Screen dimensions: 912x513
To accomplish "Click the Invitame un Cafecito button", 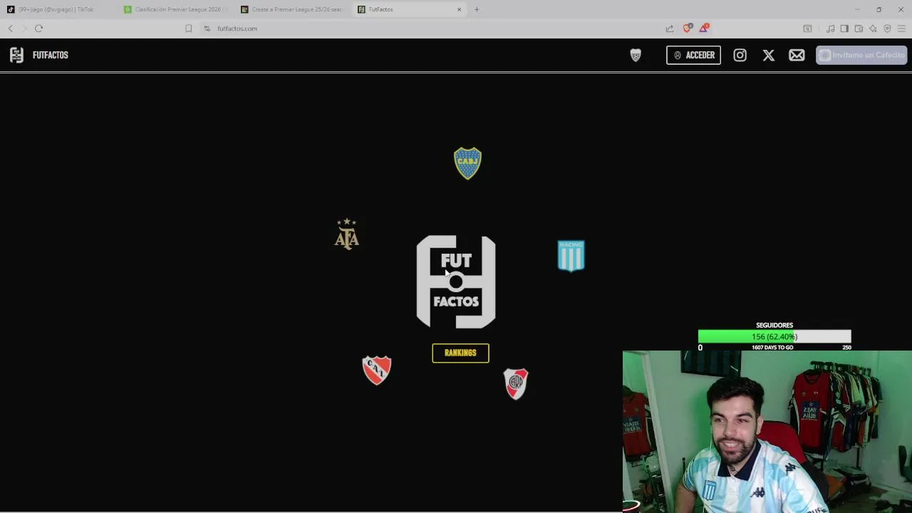I will [861, 55].
